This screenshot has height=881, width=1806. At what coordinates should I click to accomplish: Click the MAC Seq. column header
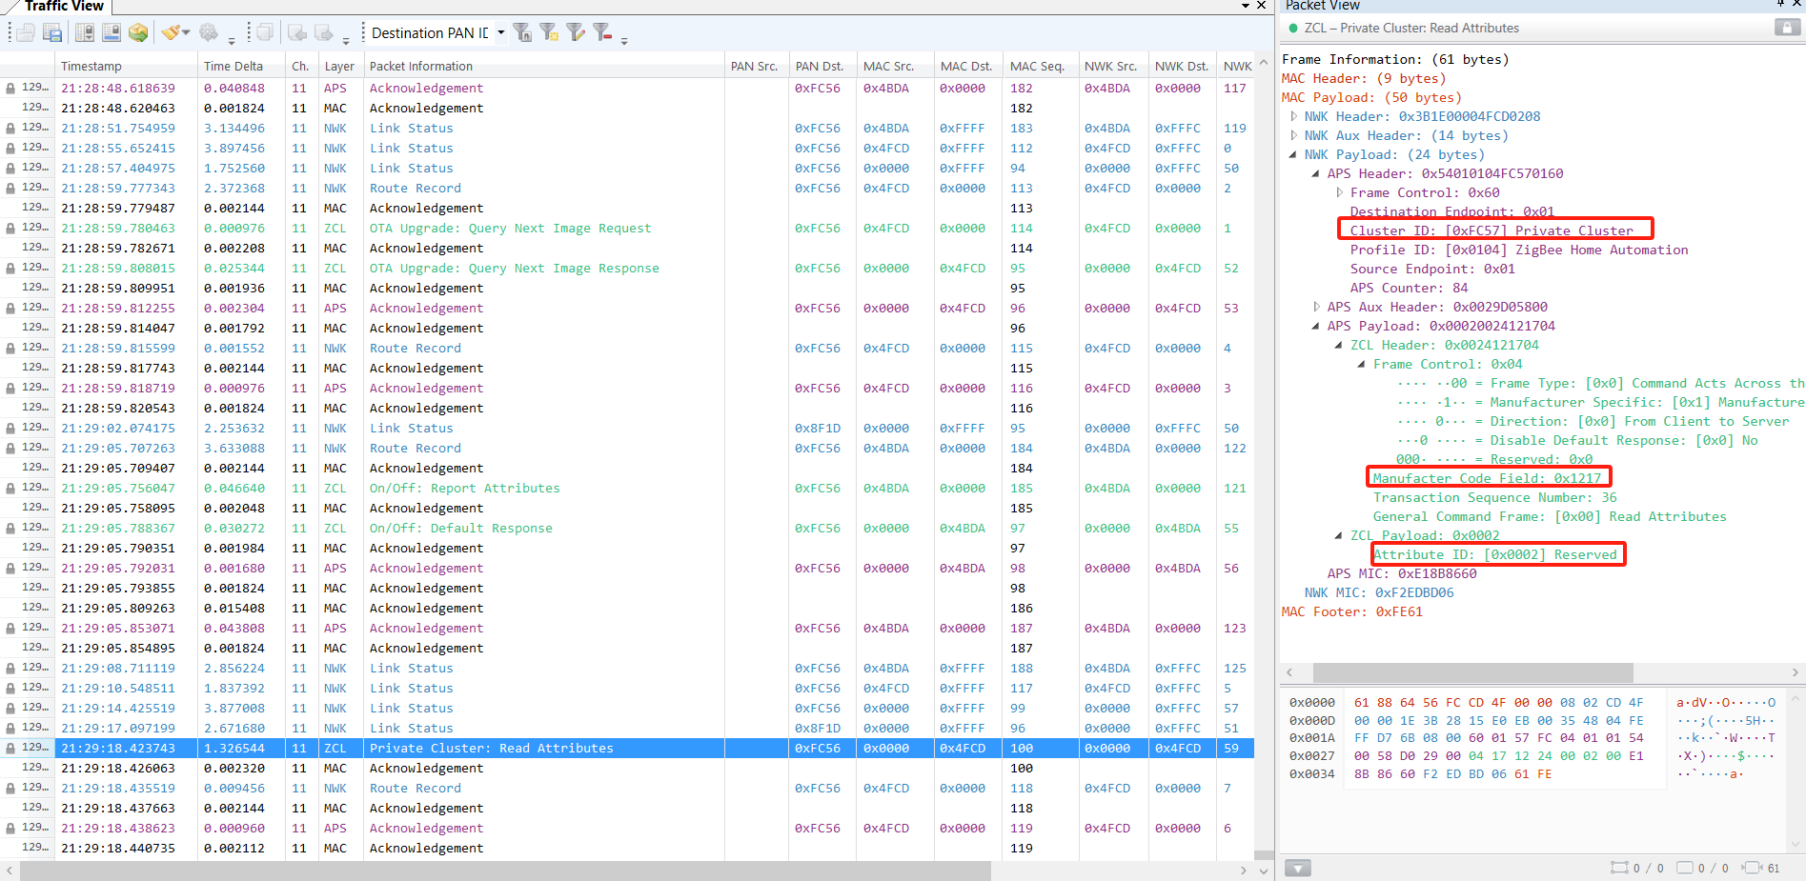pos(1039,66)
